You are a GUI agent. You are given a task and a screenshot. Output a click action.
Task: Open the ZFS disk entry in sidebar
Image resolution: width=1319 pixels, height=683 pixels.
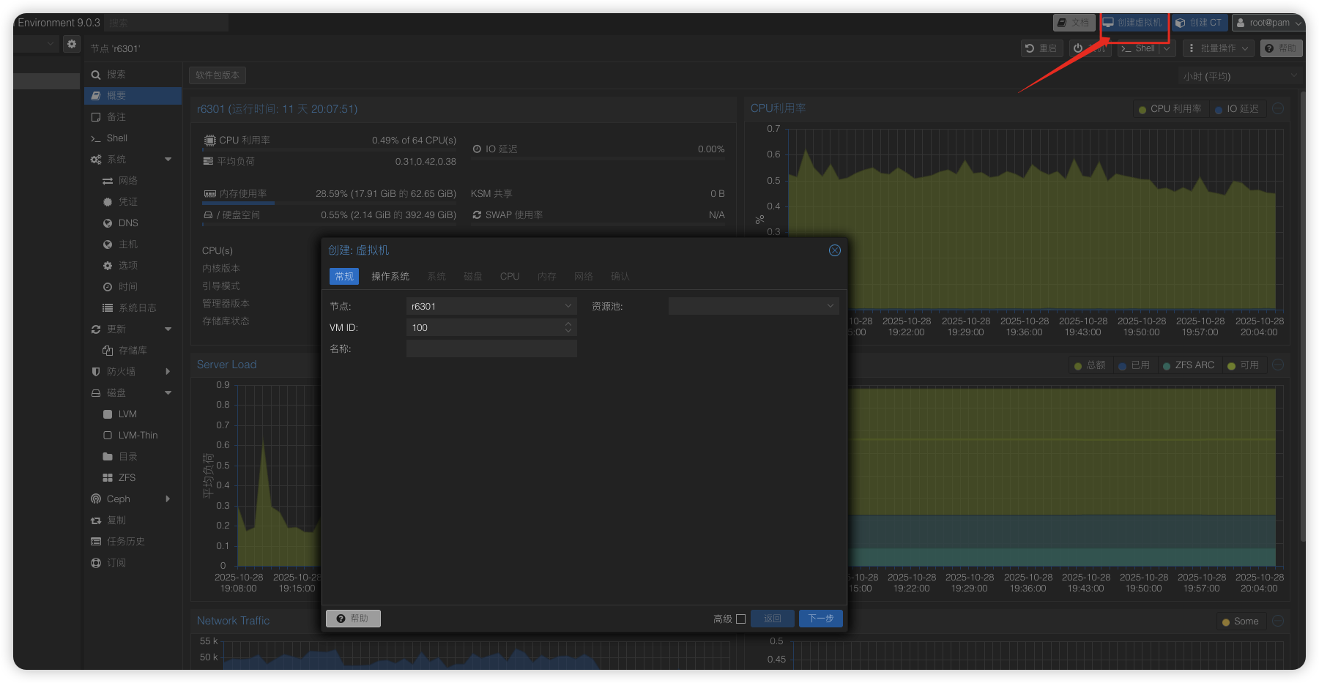[x=127, y=478]
